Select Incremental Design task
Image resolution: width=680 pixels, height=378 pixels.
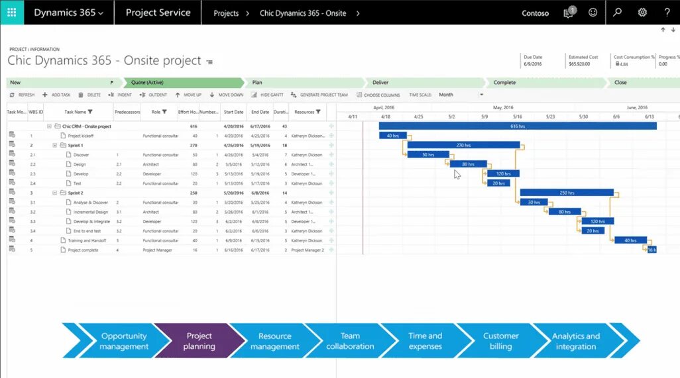click(171, 212)
